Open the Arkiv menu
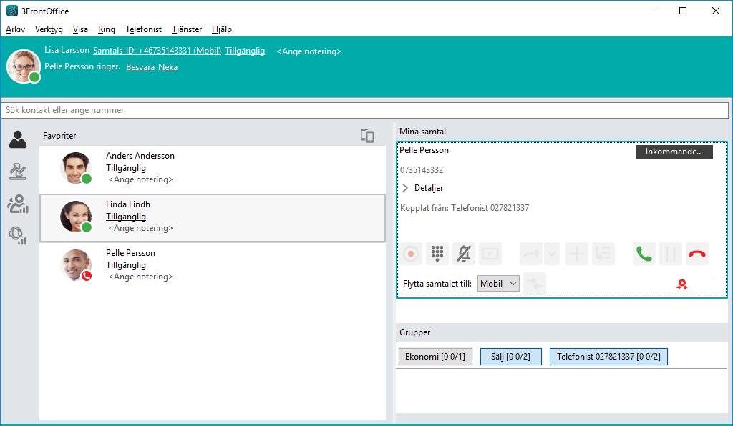733x426 pixels. [16, 29]
